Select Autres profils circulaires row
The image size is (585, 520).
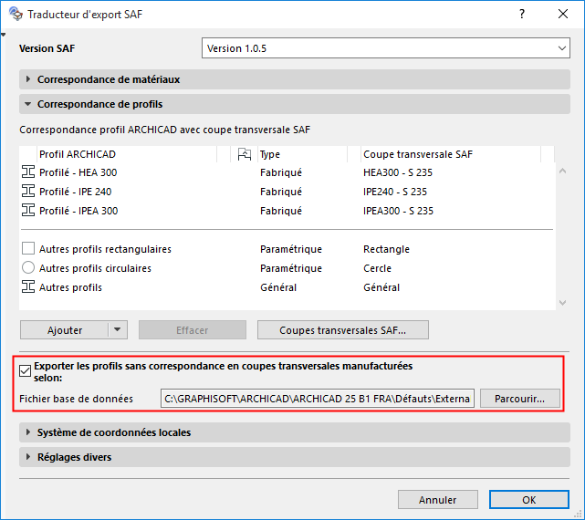pos(287,268)
